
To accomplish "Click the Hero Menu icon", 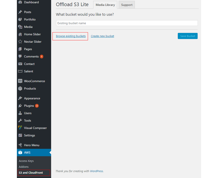I will tap(20, 145).
